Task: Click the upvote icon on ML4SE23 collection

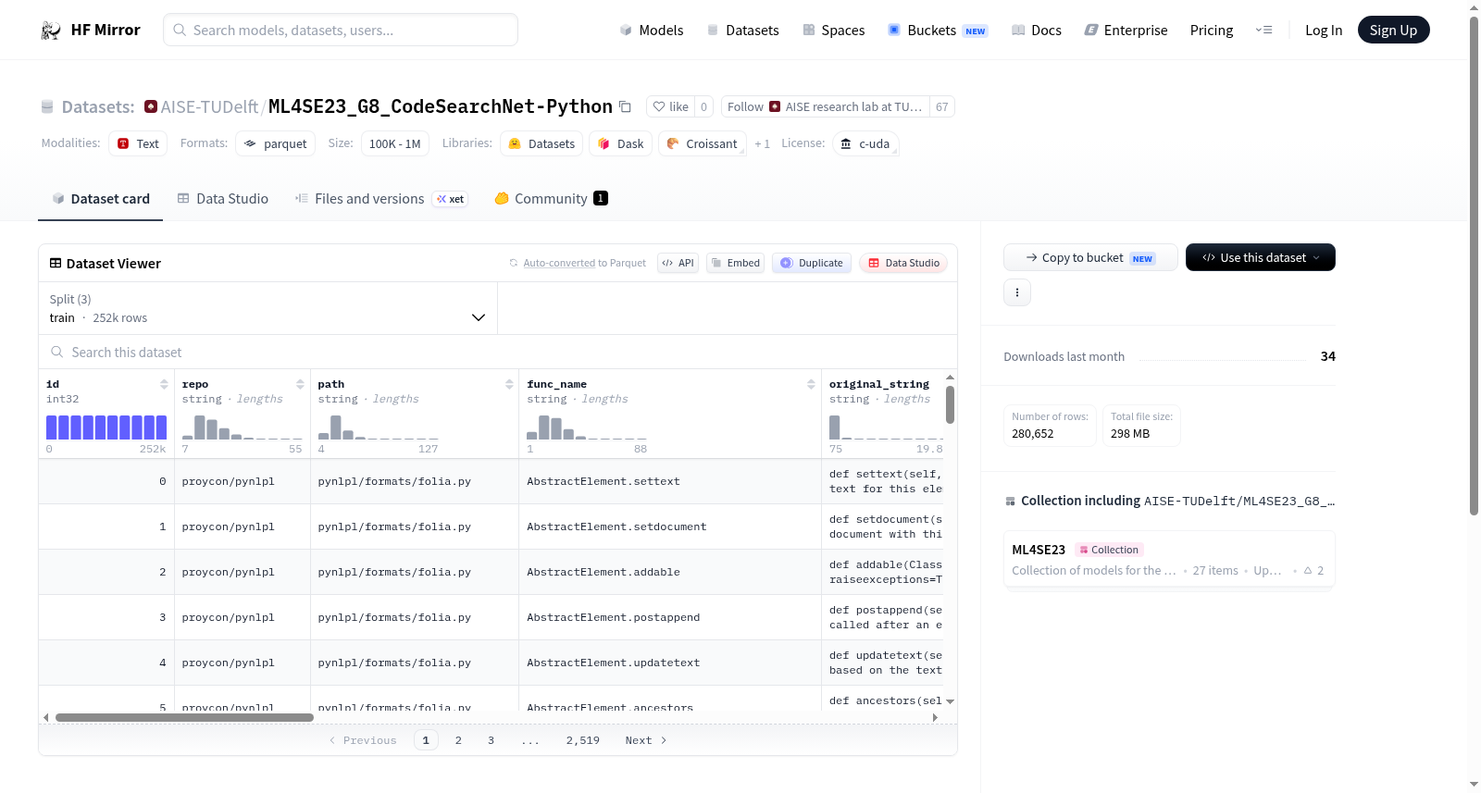Action: 1308,571
